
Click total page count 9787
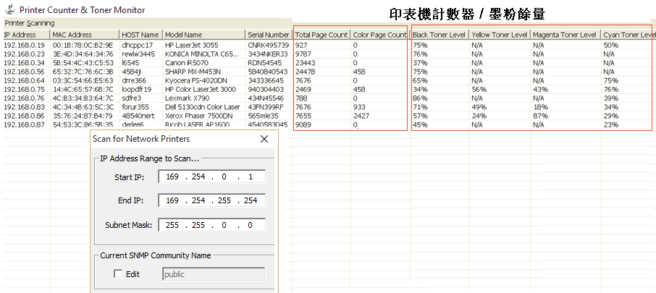303,54
